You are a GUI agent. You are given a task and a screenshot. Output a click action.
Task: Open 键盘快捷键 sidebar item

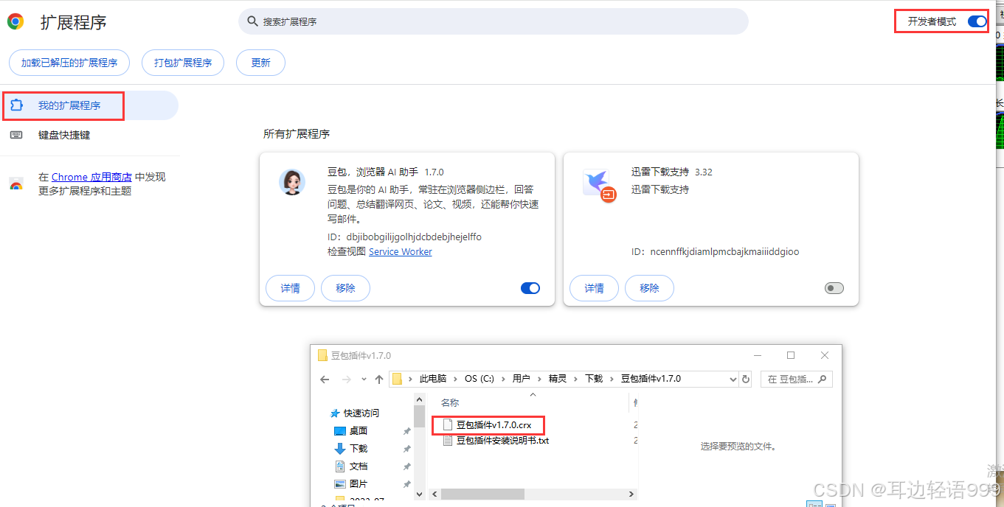89,135
